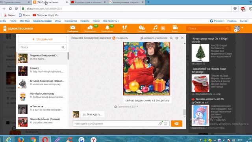Click the Speed Dial grid icon
The height and width of the screenshot is (142, 252).
17,9
